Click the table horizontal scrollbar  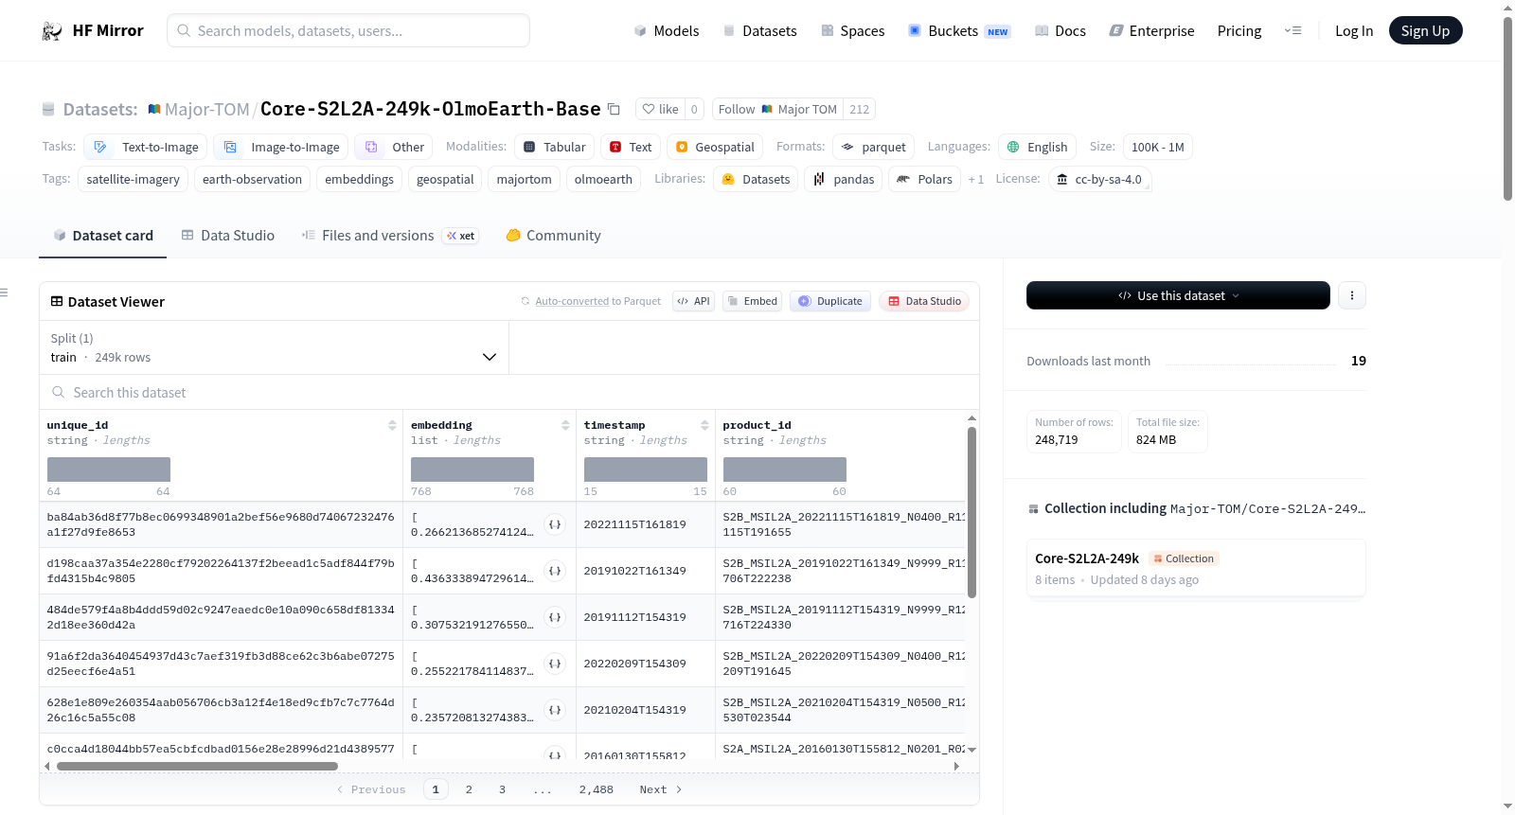pyautogui.click(x=197, y=766)
